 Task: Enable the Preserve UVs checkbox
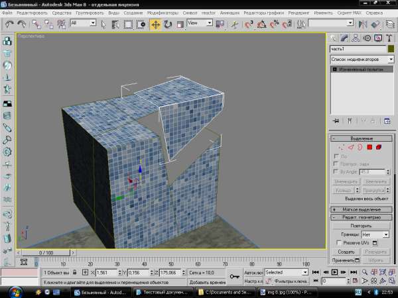point(340,243)
